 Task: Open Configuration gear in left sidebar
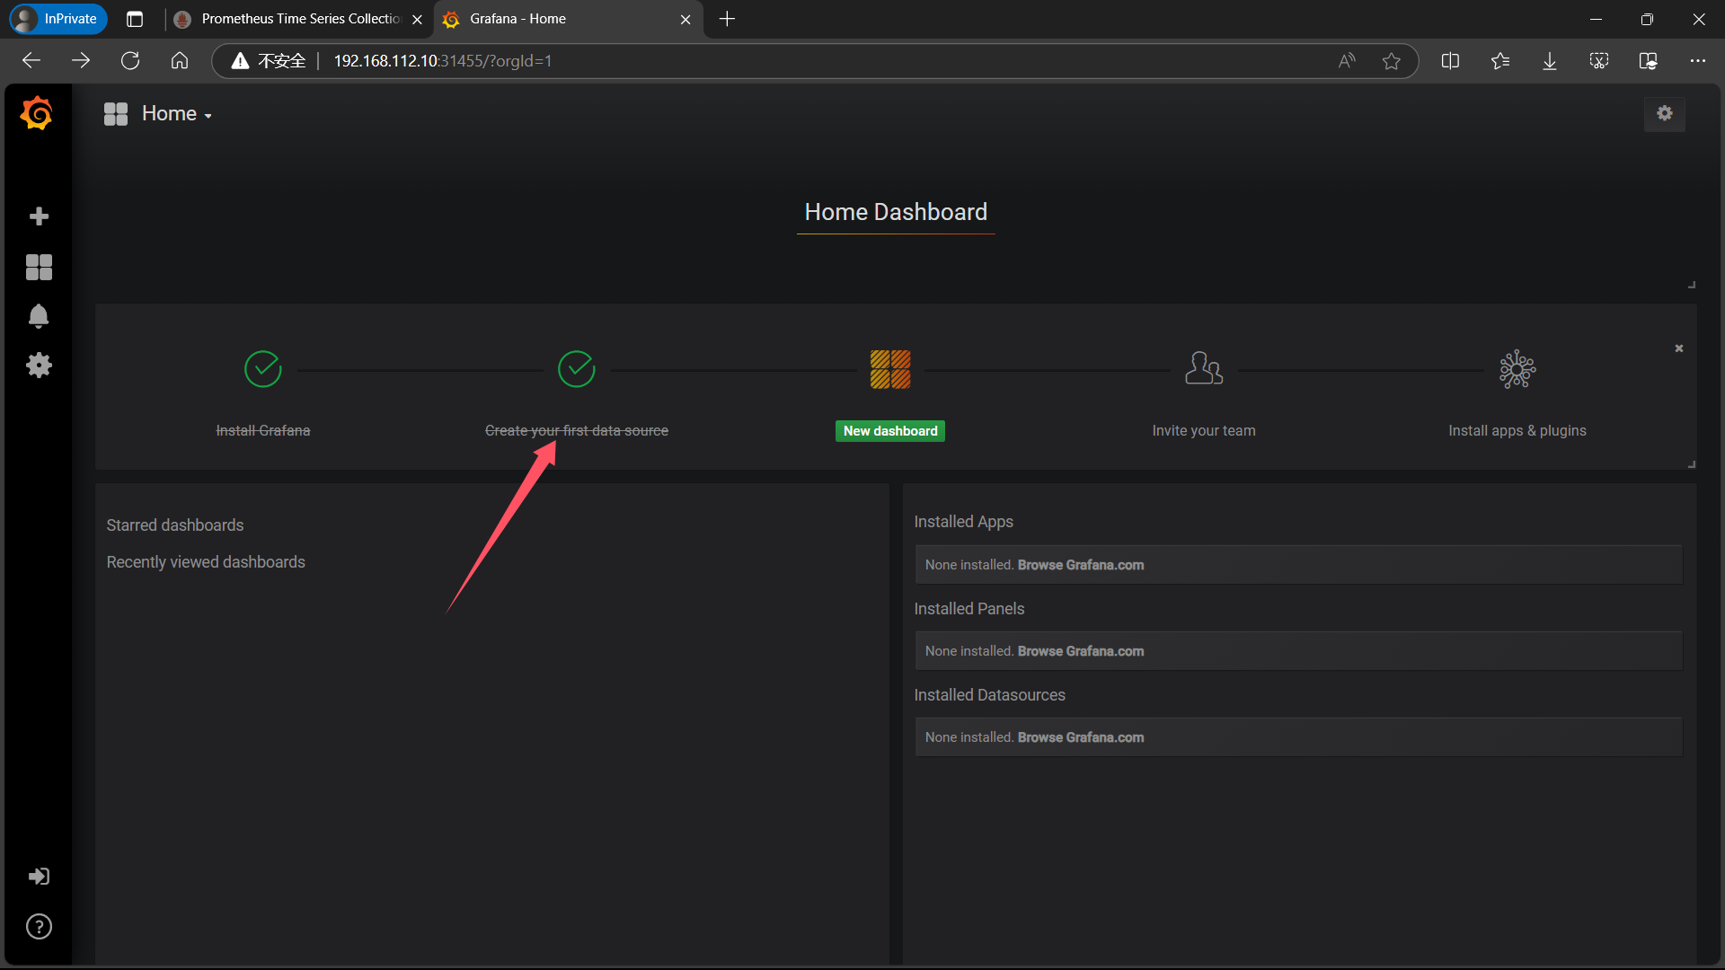click(x=39, y=365)
